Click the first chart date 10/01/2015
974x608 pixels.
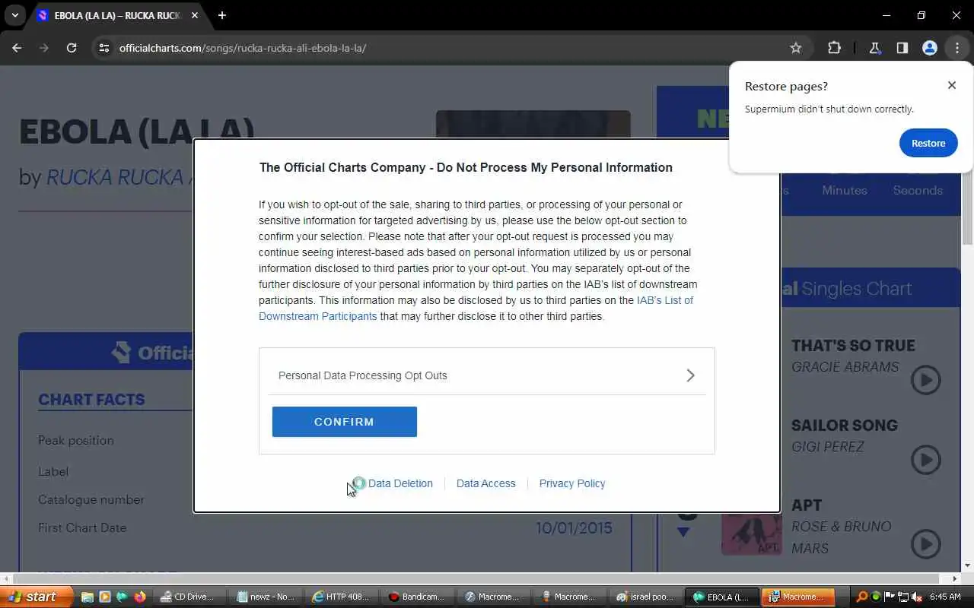click(x=574, y=527)
